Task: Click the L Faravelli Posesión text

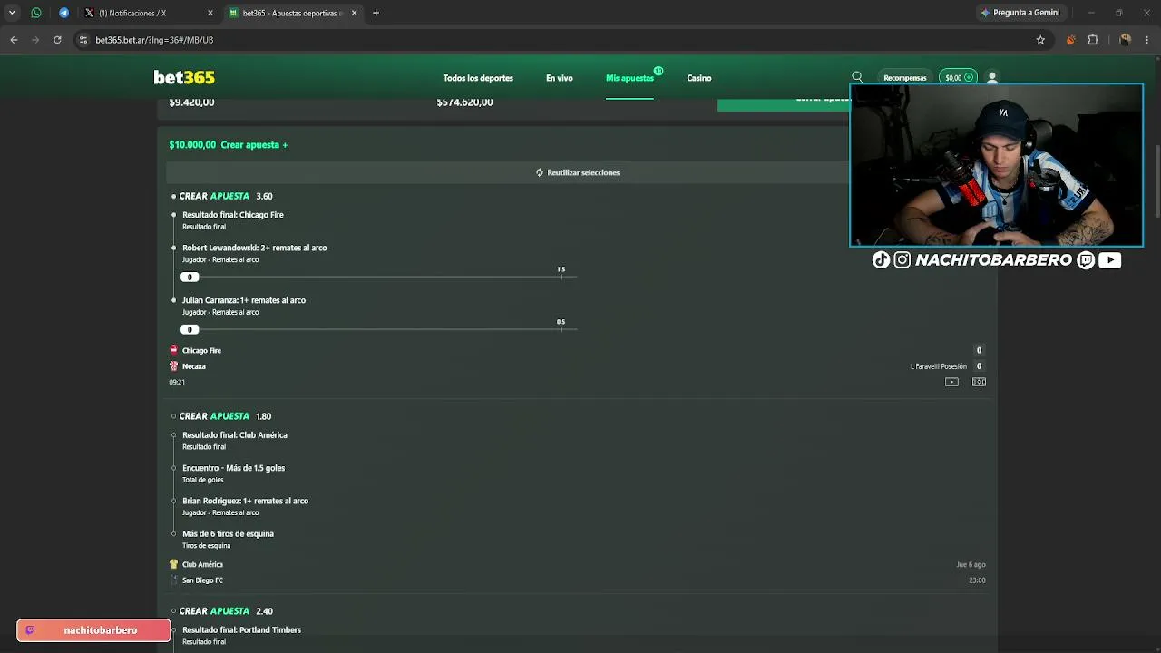Action: (939, 366)
